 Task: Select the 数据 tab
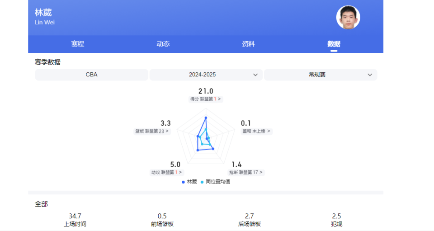pyautogui.click(x=334, y=44)
